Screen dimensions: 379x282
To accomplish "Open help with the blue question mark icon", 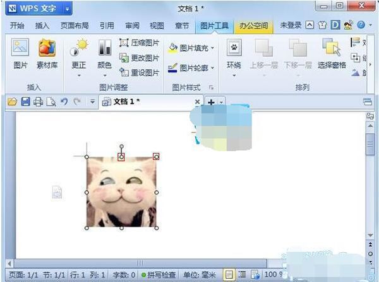I will click(x=361, y=25).
